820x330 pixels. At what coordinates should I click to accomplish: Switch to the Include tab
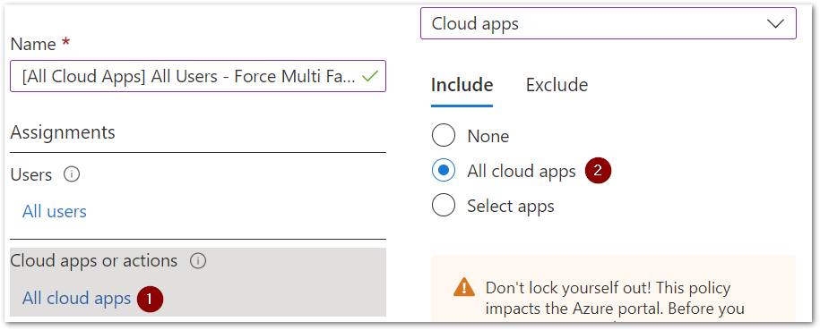462,85
